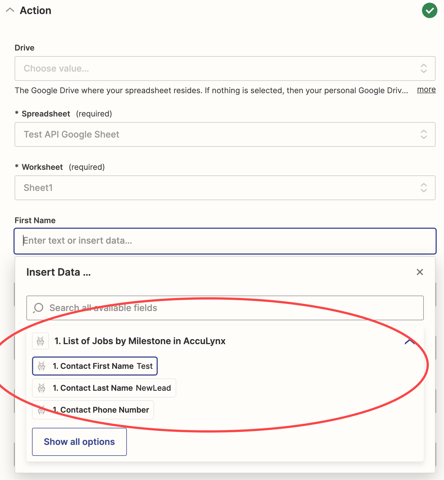Collapse the Action section chevron
The width and height of the screenshot is (444, 480).
coord(10,10)
